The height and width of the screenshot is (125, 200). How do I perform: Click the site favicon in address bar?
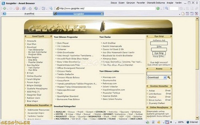[58, 8]
